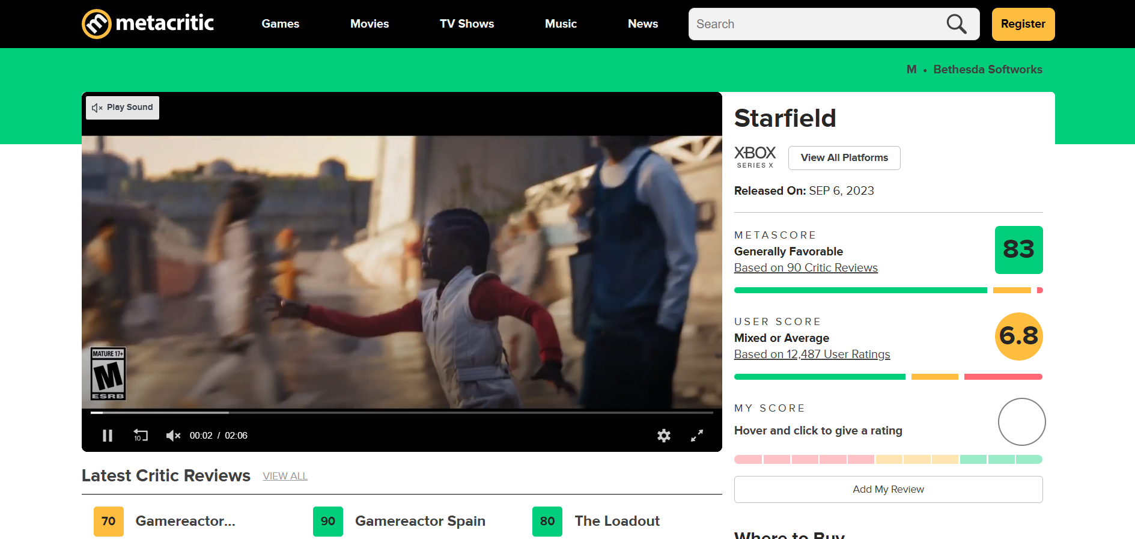Open Based on 90 Critic Reviews link
1135x539 pixels.
point(806,268)
